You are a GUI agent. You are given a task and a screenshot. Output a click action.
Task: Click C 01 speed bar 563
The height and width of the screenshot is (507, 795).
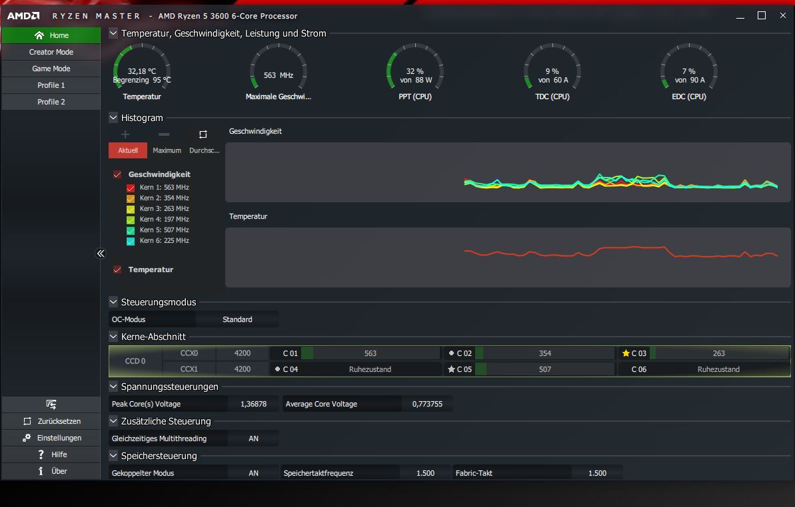point(371,353)
